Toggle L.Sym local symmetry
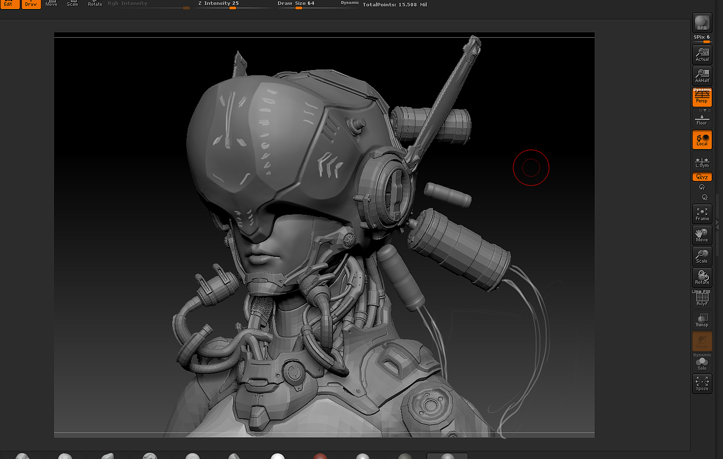 (702, 161)
